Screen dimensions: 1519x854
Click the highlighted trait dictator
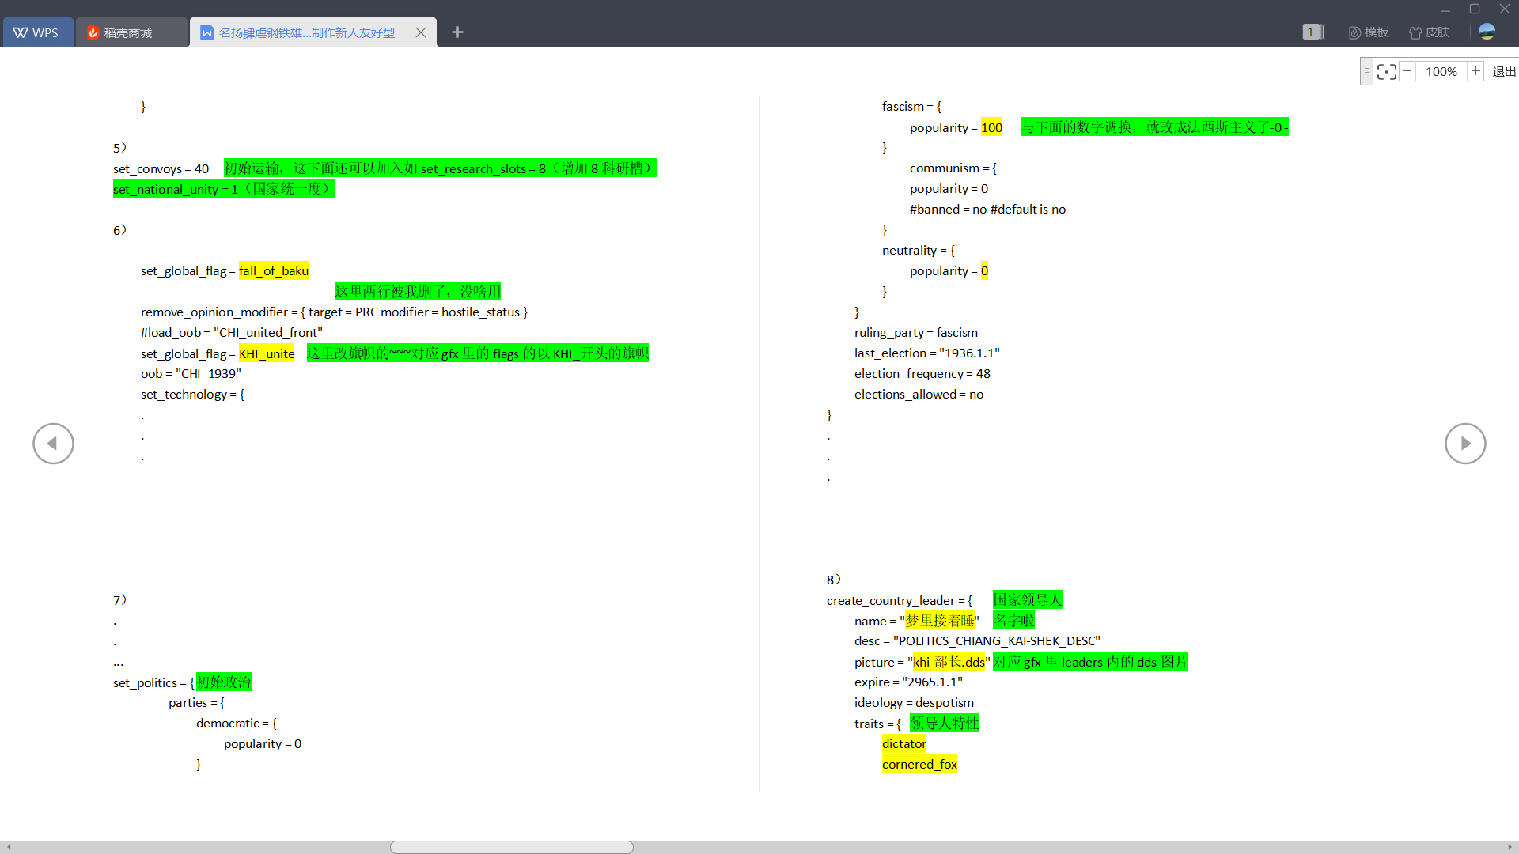coord(904,744)
